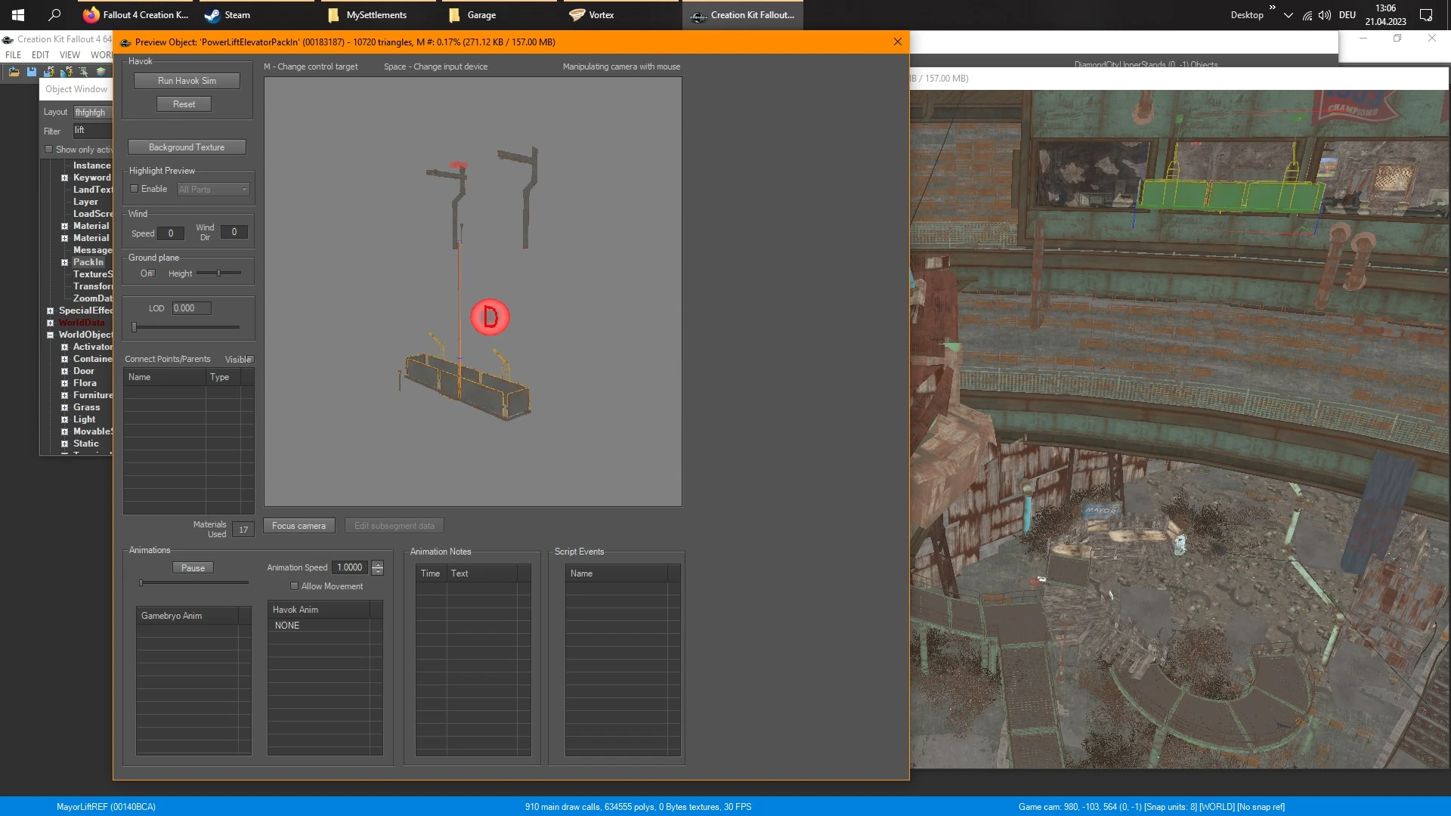This screenshot has width=1451, height=816.
Task: Select the Light tree item
Action: tap(84, 419)
